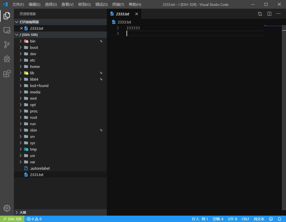This screenshot has width=286, height=222.
Task: Expand the 大纲 outline section
Action: click(60, 212)
